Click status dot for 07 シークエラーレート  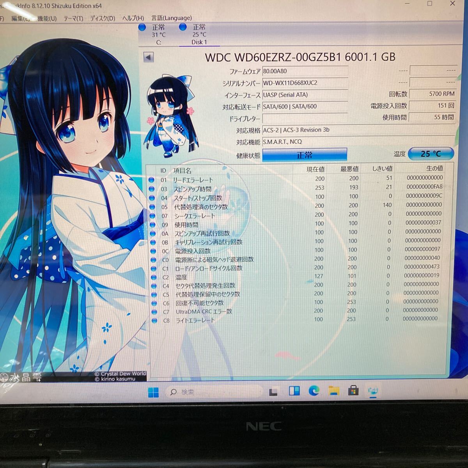152,216
